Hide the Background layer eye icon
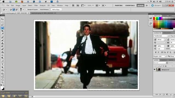 [x=154, y=70]
